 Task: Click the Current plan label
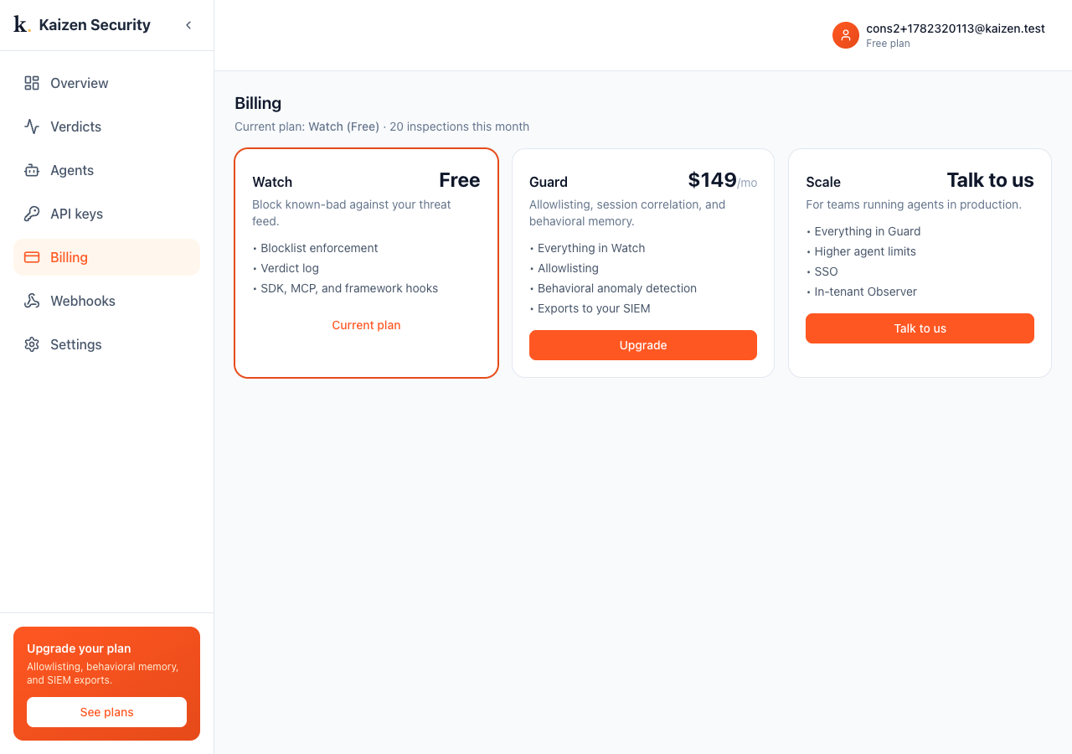click(x=366, y=325)
